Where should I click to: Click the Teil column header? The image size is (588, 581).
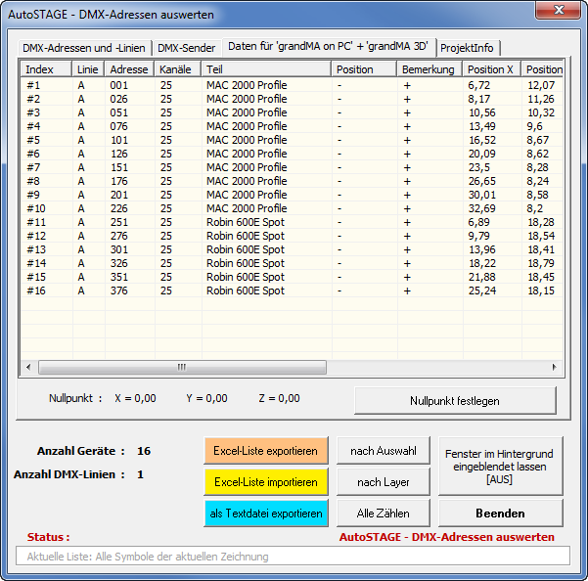pos(265,69)
